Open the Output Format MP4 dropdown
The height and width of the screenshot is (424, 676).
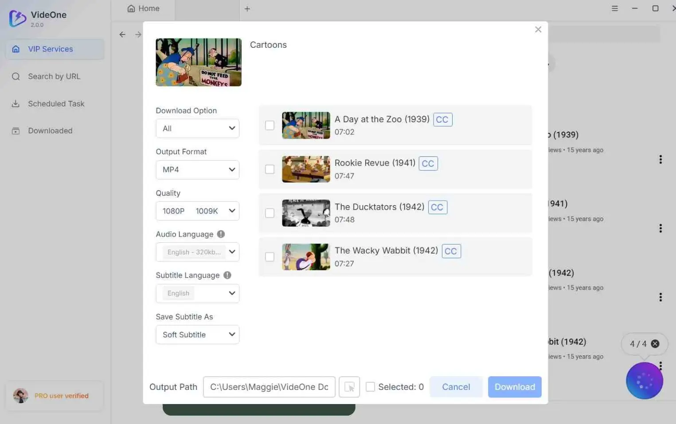197,170
